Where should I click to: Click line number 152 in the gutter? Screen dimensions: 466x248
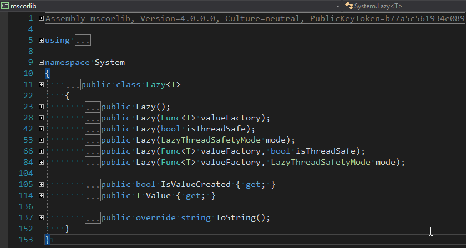(x=26, y=229)
